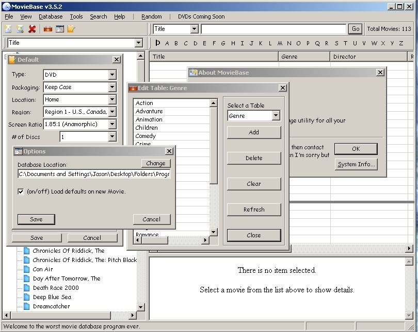Click the document icon beside Dreamcatcher

[x=26, y=306]
